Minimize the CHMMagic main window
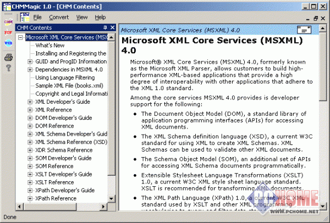This screenshot has width=330, height=223. click(306, 6)
